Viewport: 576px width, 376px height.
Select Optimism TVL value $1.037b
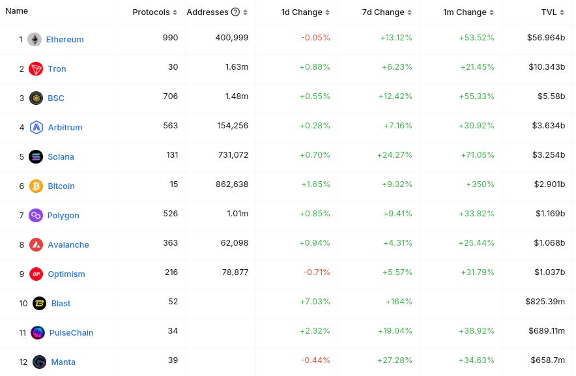[549, 272]
